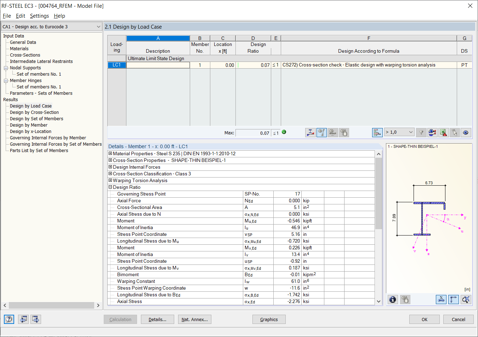Click the eye view-mode icon at toolbar end

[x=466, y=132]
